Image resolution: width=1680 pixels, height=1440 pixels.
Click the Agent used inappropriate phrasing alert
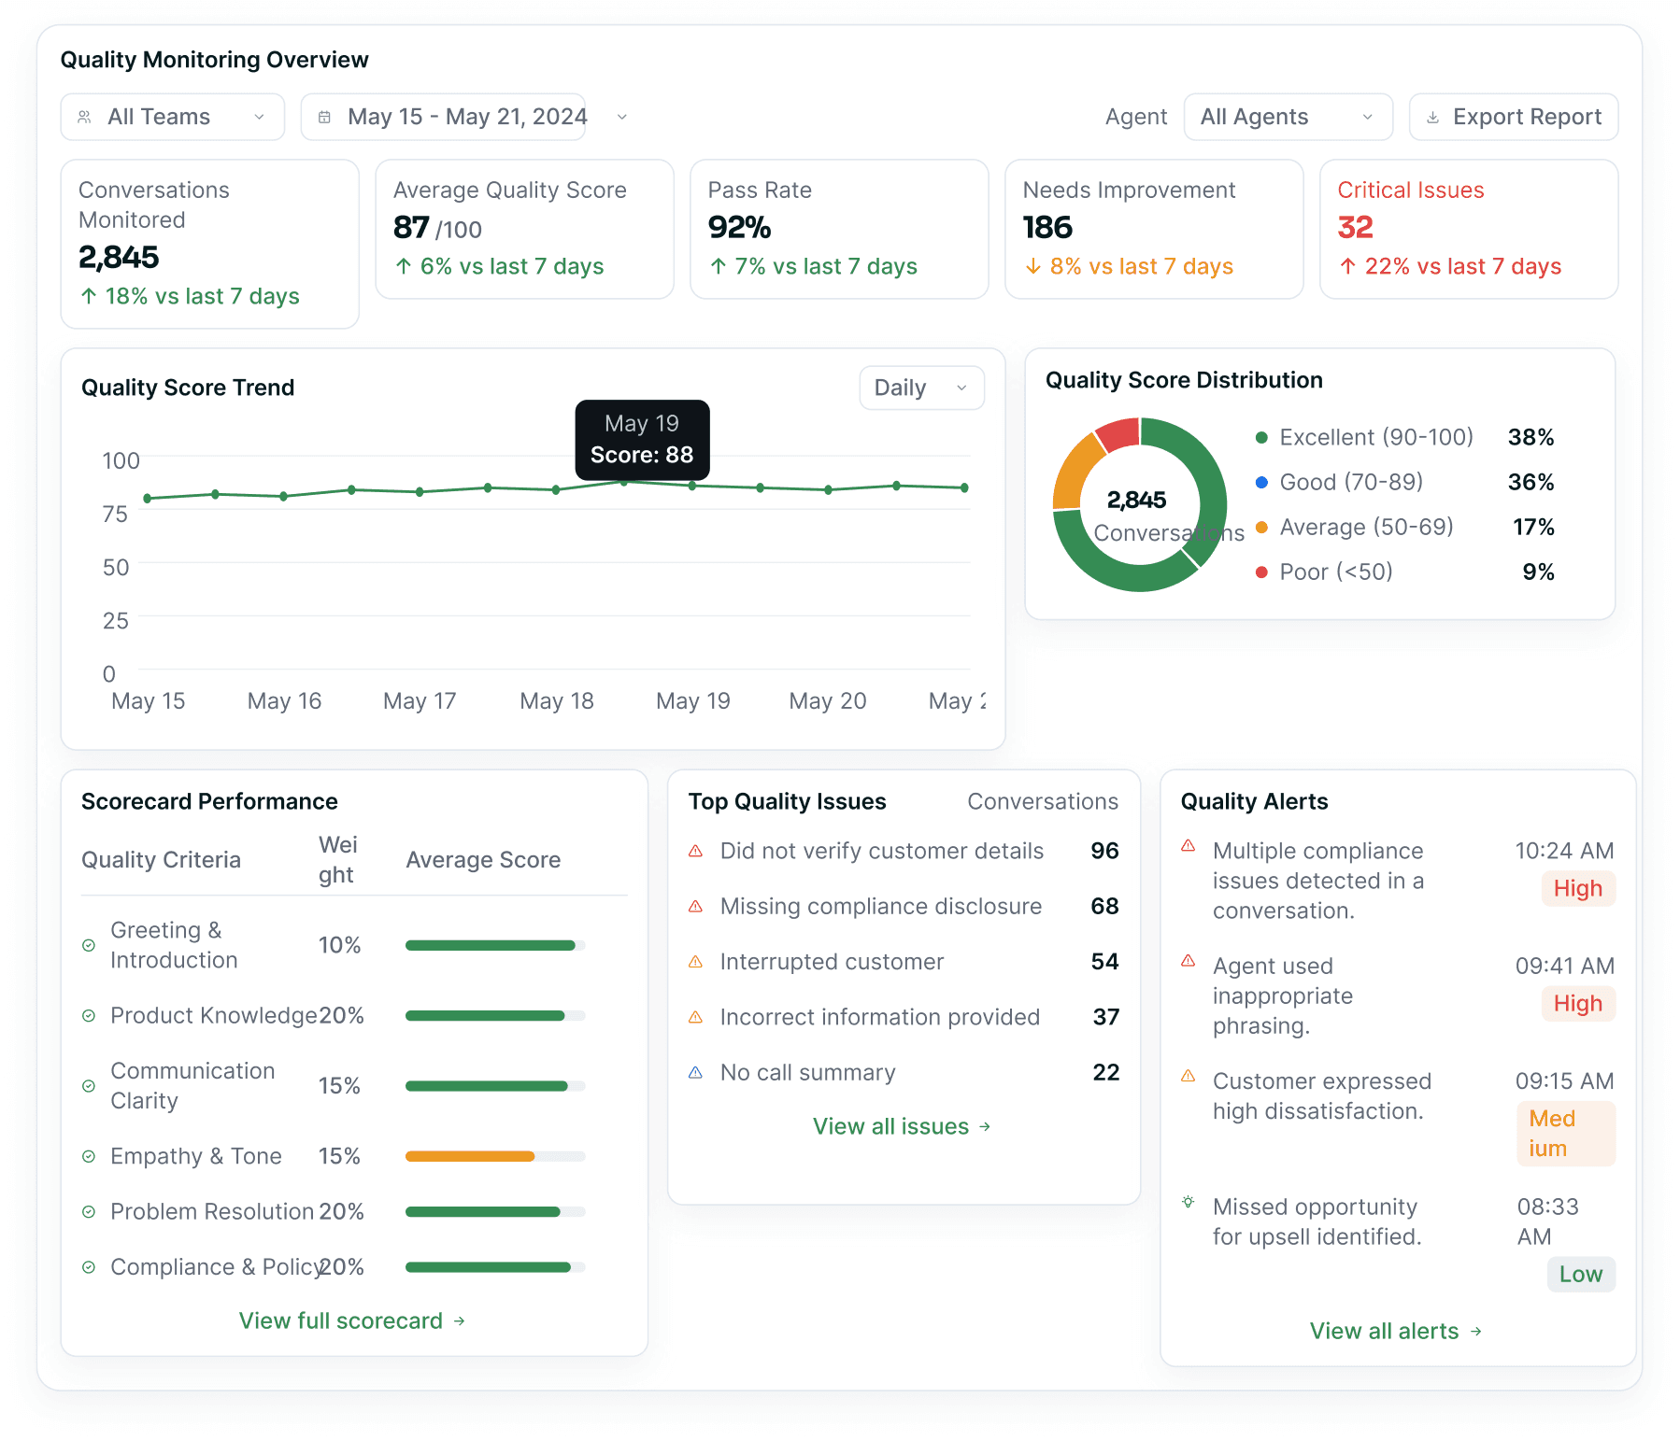click(1283, 995)
